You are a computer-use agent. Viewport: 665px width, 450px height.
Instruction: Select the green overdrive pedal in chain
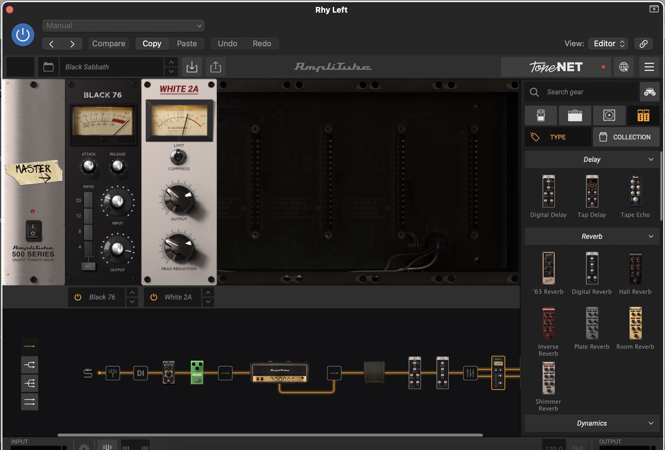197,372
